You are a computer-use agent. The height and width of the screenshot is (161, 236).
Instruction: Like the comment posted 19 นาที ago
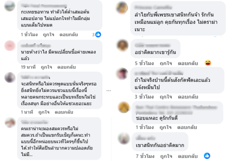pos(47,67)
